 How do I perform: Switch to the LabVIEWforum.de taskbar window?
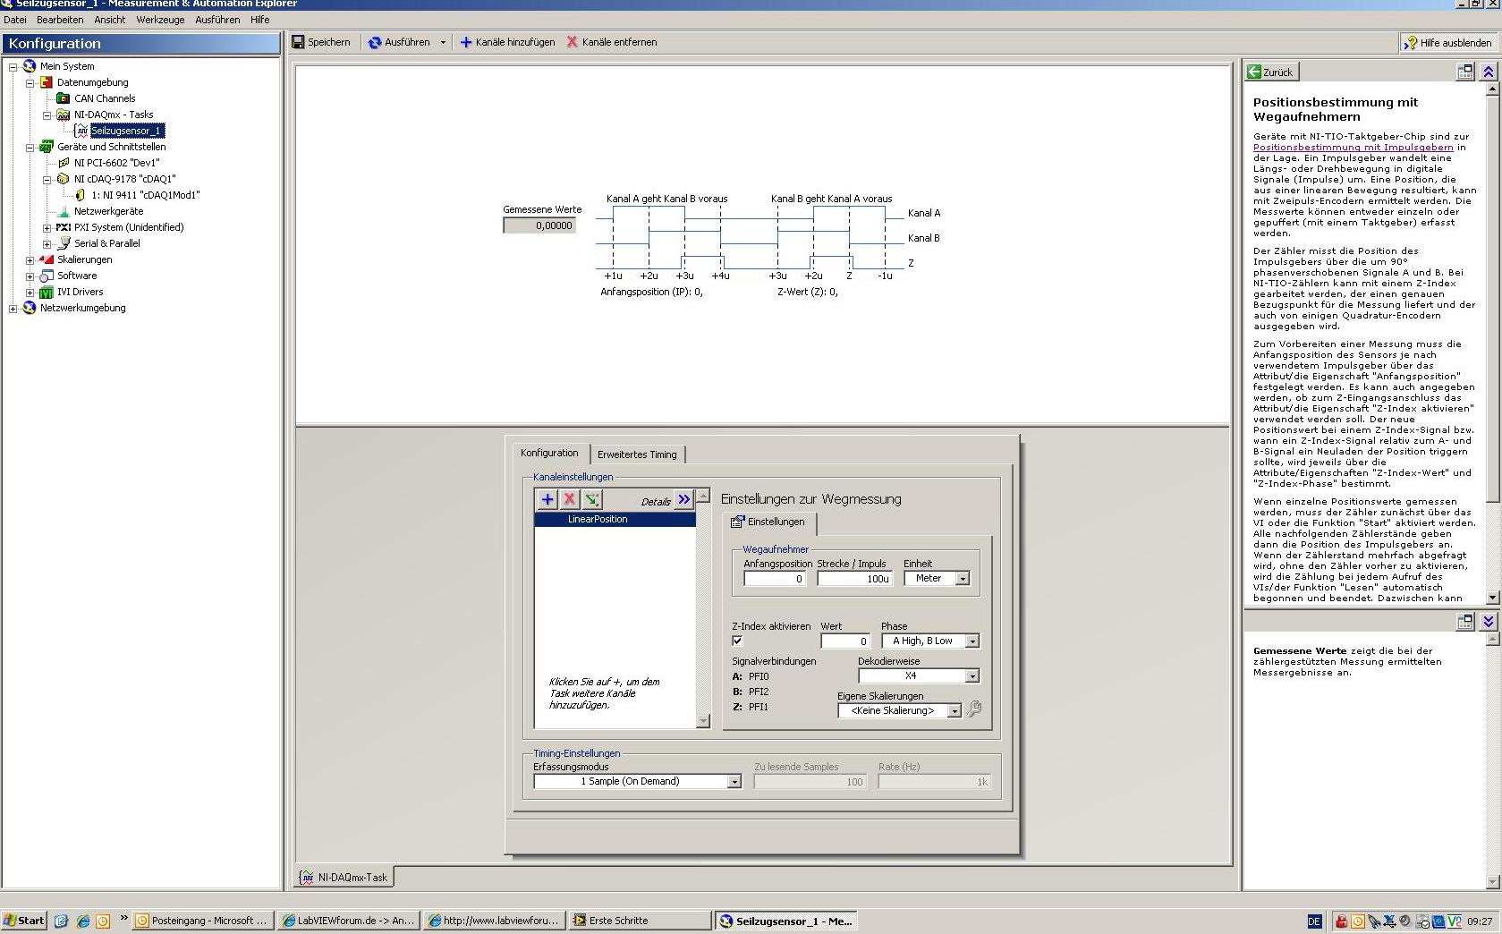(349, 921)
